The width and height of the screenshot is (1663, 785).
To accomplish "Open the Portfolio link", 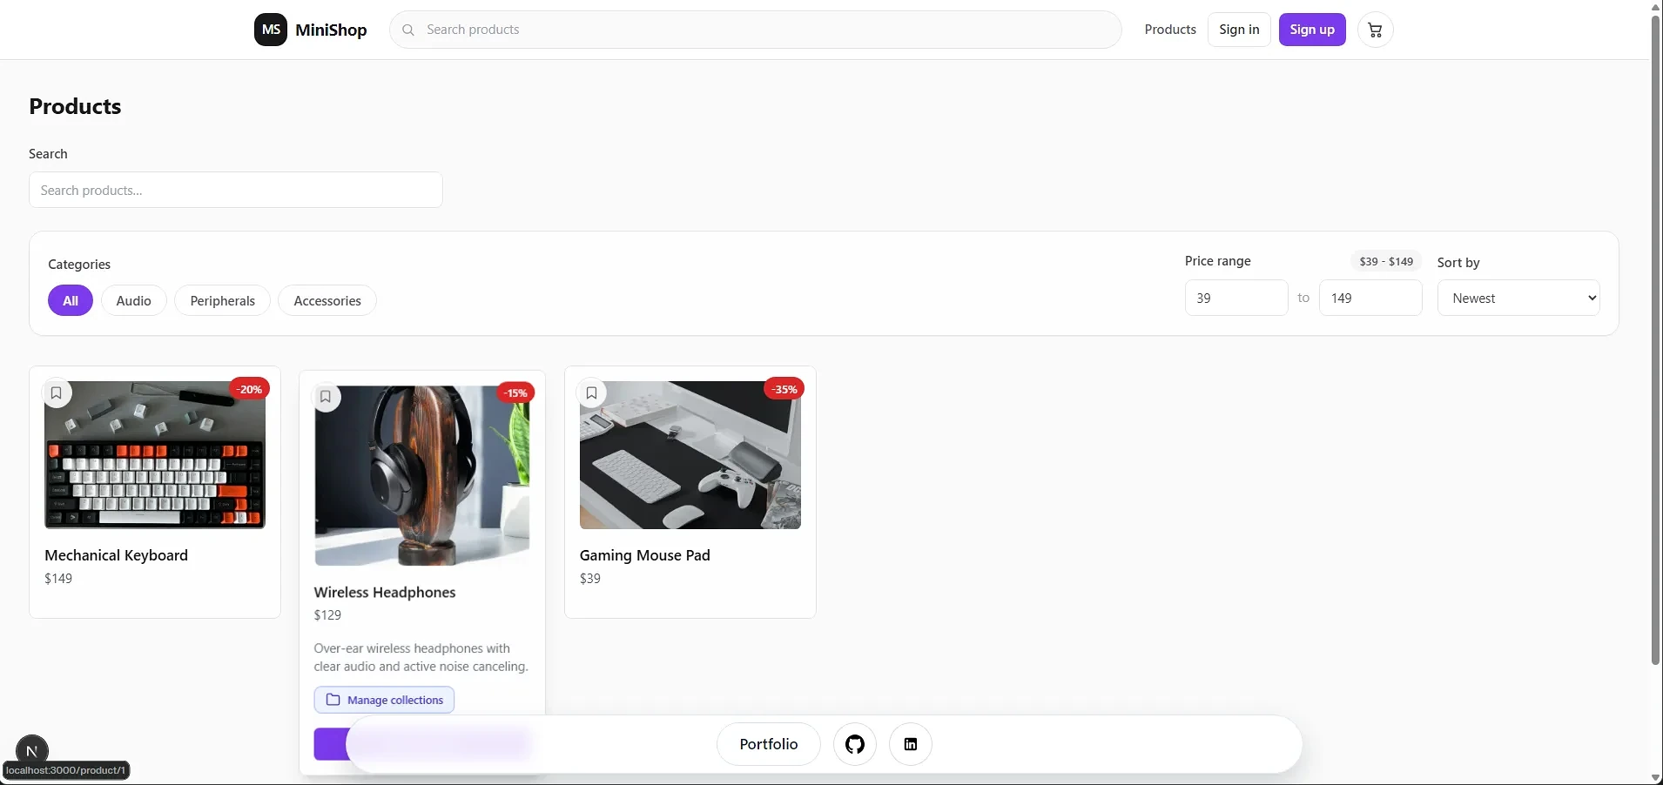I will pyautogui.click(x=769, y=744).
